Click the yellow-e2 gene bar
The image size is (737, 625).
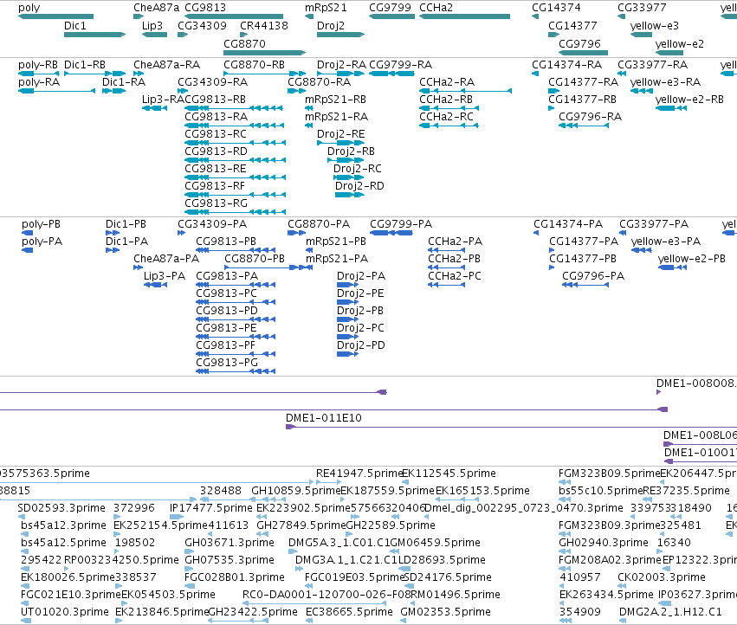point(669,53)
